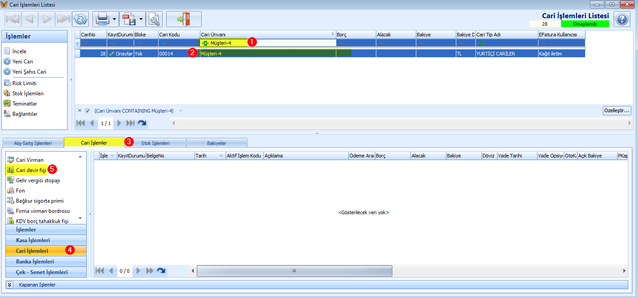Click the exit door icon

point(183,19)
